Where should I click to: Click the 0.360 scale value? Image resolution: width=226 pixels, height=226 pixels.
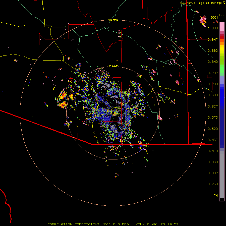[x=213, y=162]
